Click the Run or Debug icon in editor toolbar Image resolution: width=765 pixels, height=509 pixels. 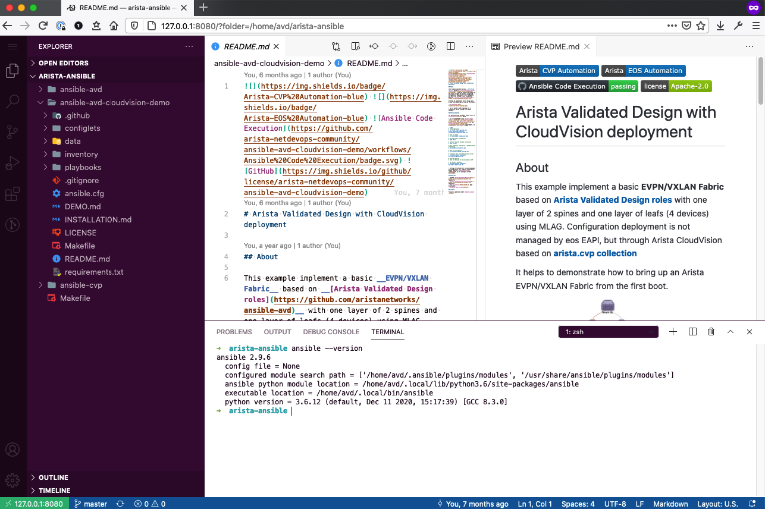tap(431, 46)
